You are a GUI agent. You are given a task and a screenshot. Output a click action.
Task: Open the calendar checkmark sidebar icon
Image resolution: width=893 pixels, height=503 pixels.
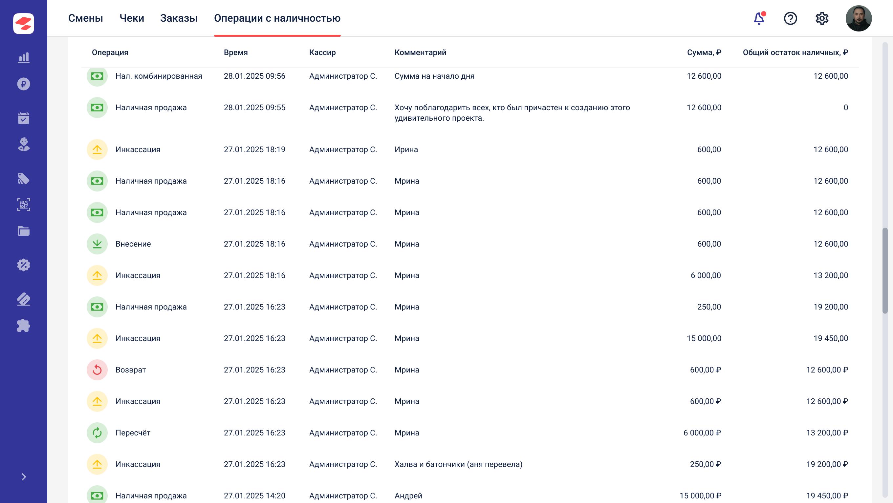coord(24,118)
